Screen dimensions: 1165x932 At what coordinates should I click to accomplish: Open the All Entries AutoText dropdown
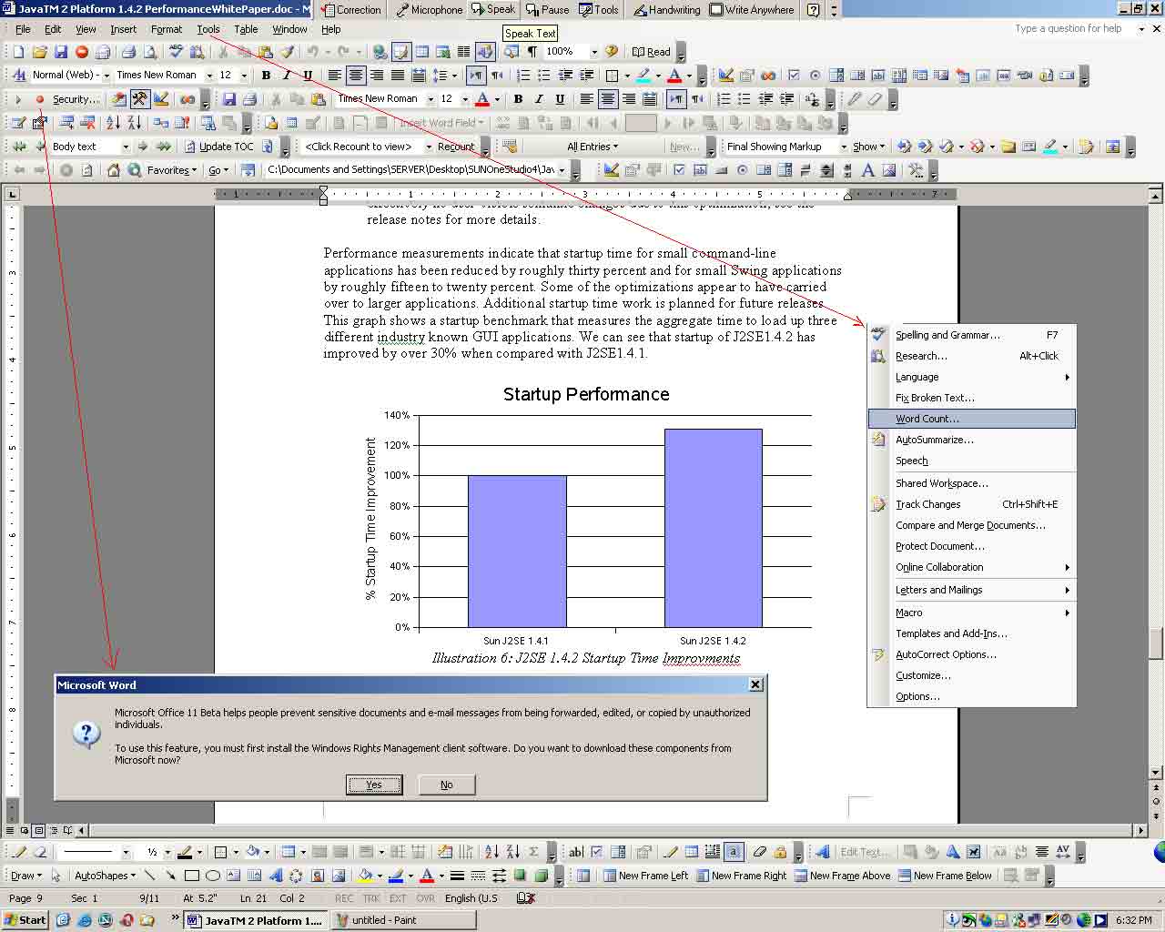point(593,146)
